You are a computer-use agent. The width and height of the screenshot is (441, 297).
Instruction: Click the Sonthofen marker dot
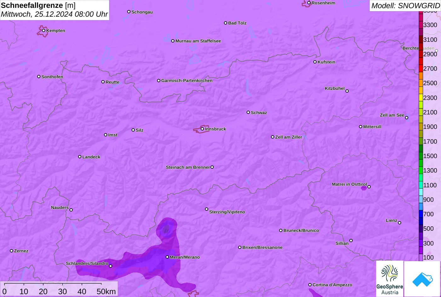coord(39,76)
